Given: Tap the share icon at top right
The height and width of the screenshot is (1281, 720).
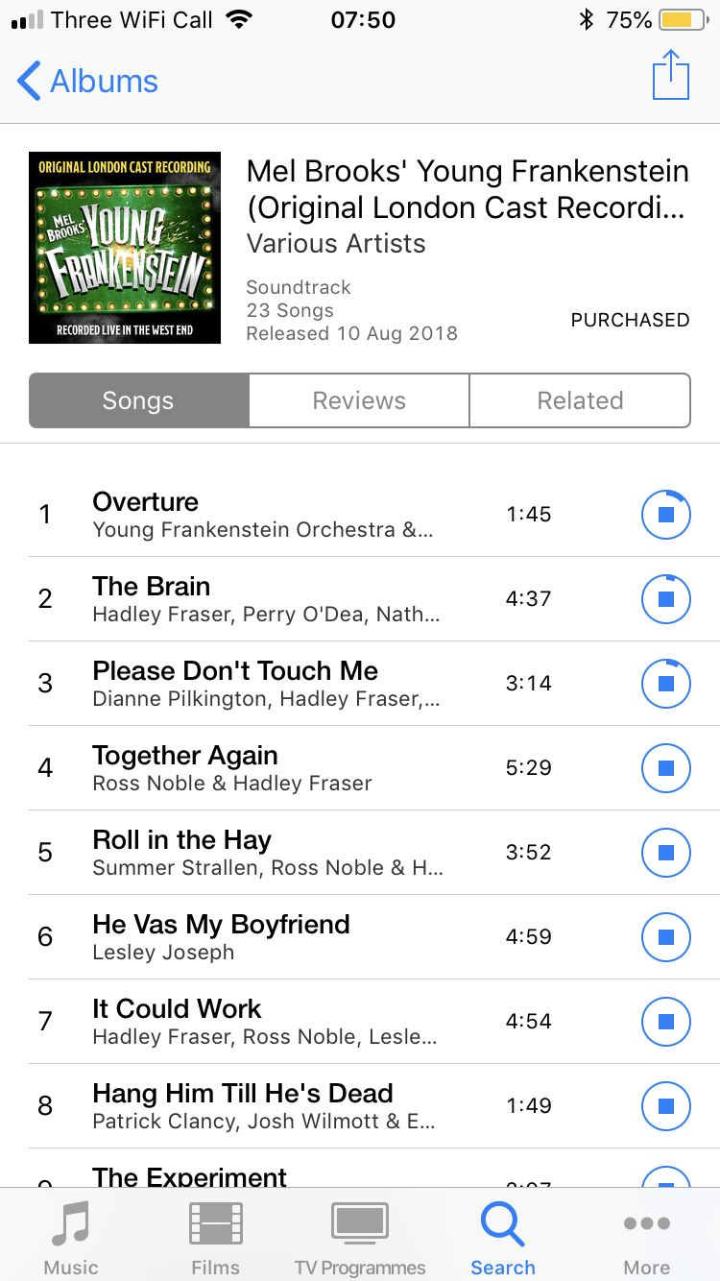Looking at the screenshot, I should 671,75.
